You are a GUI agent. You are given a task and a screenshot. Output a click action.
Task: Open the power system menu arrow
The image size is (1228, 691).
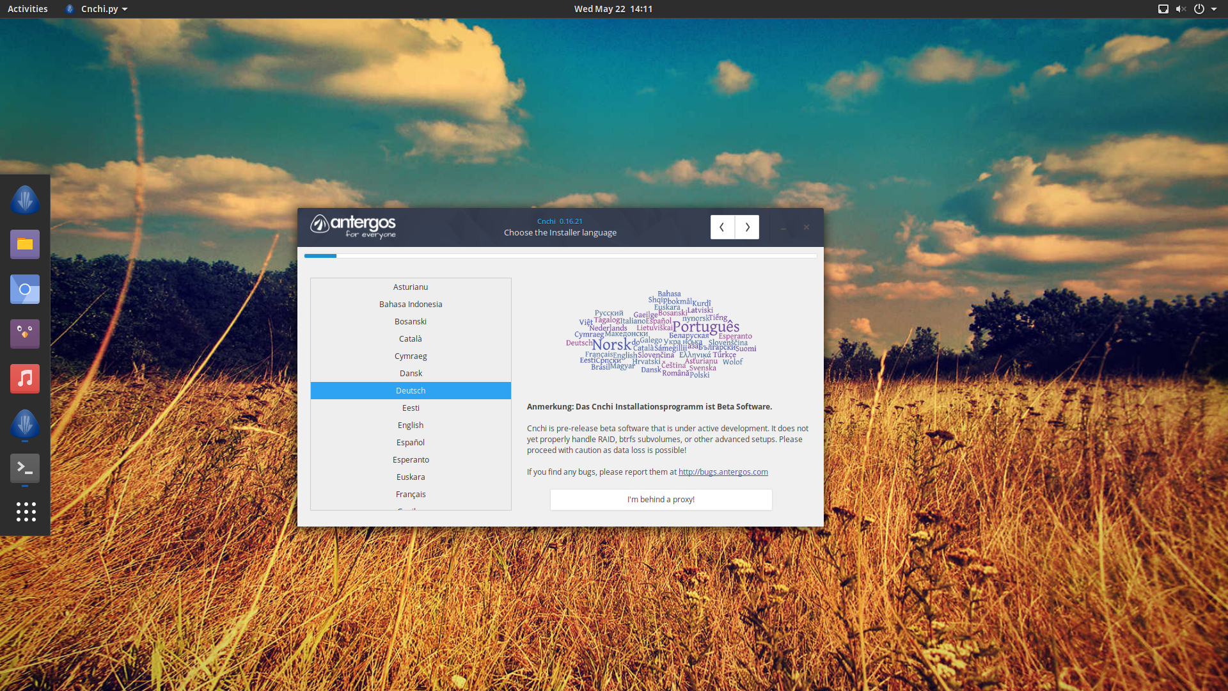pos(1214,9)
